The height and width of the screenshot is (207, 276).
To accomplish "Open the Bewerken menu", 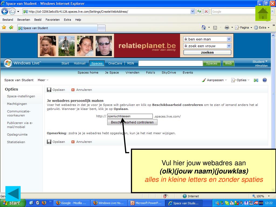I will (x=24, y=20).
